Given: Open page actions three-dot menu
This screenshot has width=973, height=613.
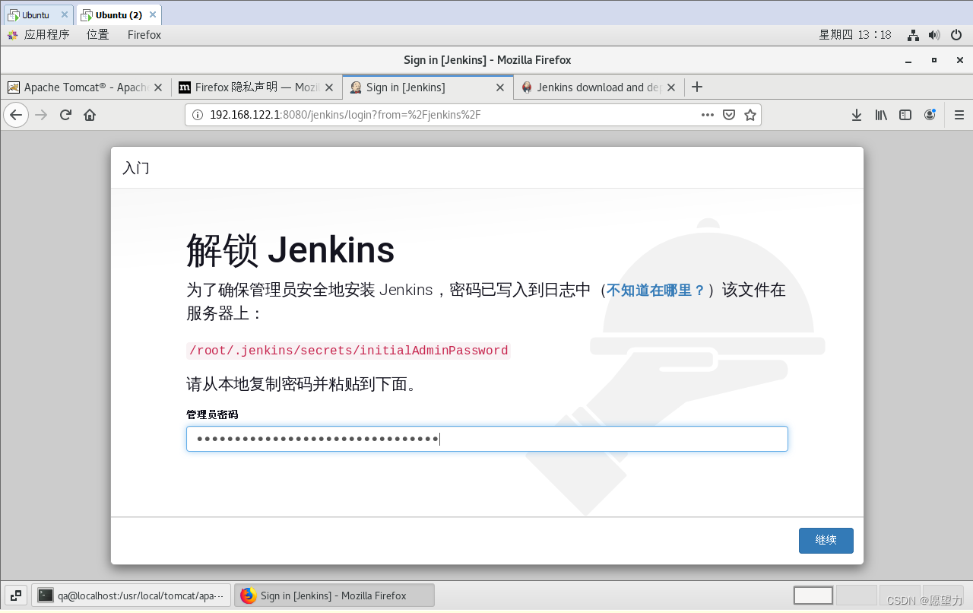Looking at the screenshot, I should (708, 115).
